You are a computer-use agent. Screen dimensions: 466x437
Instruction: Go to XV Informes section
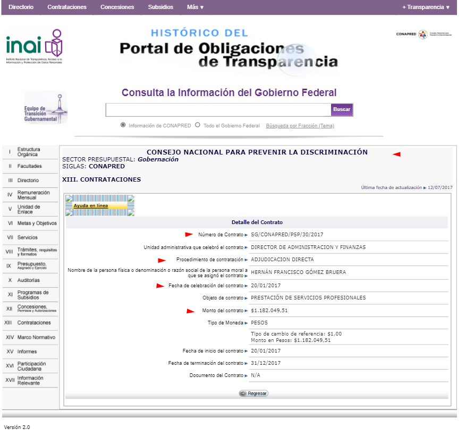(x=30, y=352)
